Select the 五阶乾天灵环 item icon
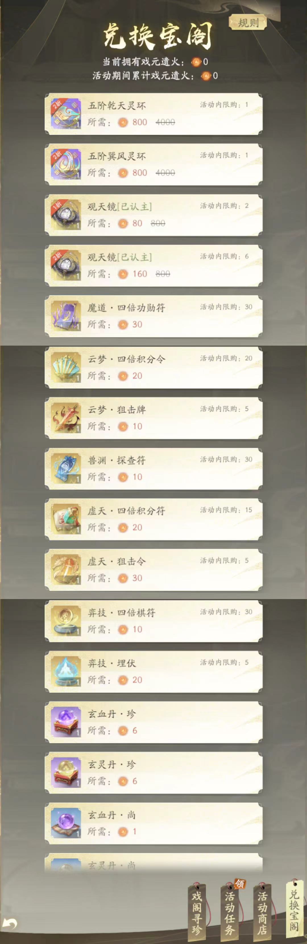The height and width of the screenshot is (944, 307). pos(66,114)
